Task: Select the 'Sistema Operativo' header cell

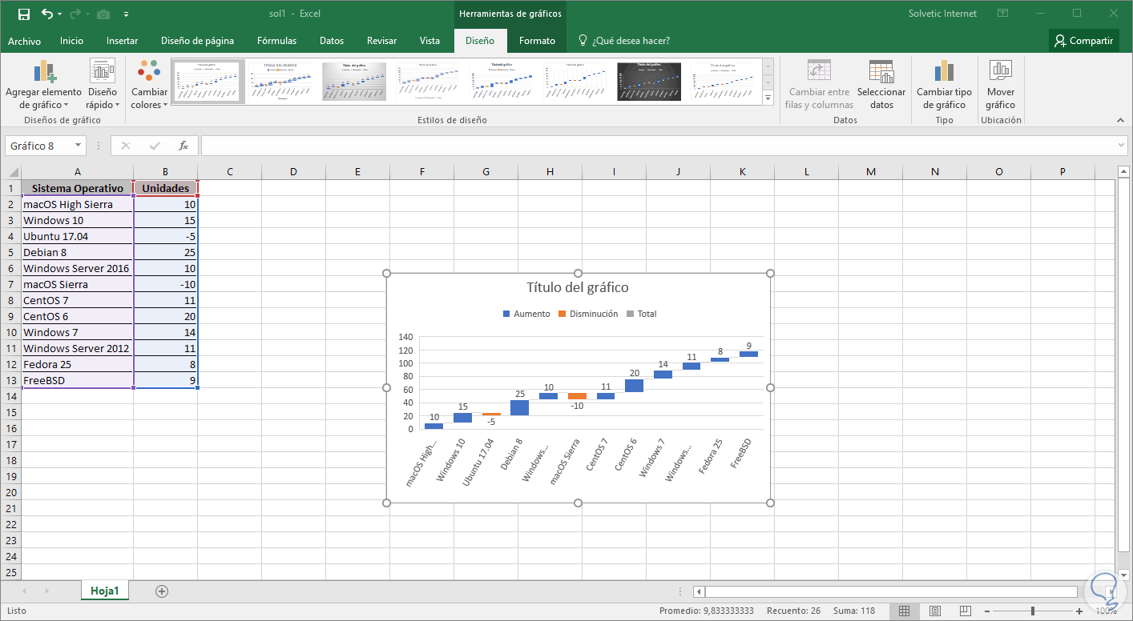Action: (x=77, y=188)
